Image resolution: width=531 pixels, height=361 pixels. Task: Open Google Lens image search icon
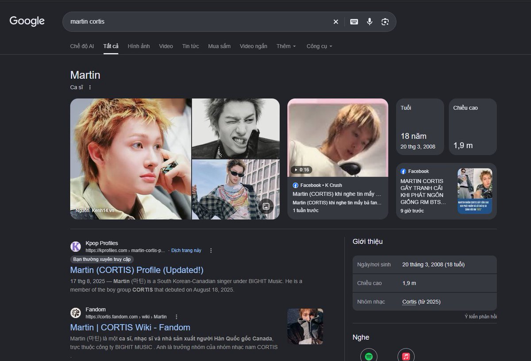point(385,22)
